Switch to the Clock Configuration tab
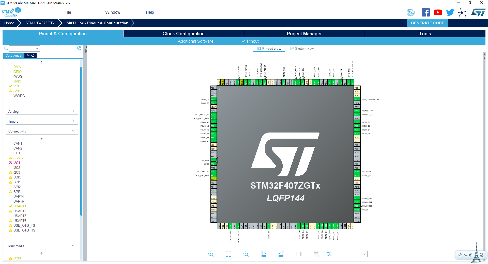 click(183, 34)
